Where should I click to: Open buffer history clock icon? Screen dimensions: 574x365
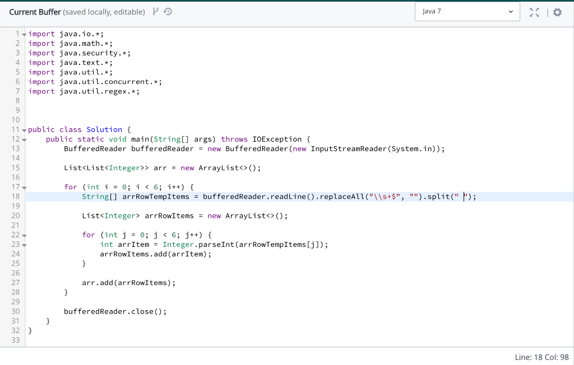point(168,12)
